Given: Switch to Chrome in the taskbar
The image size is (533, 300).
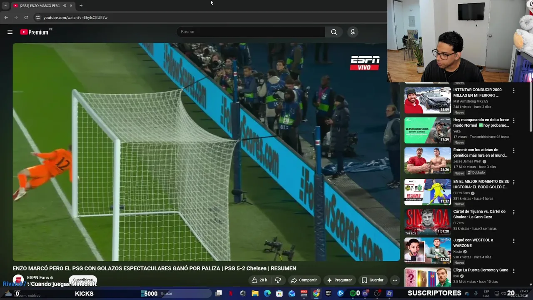Looking at the screenshot, I should 316,293.
